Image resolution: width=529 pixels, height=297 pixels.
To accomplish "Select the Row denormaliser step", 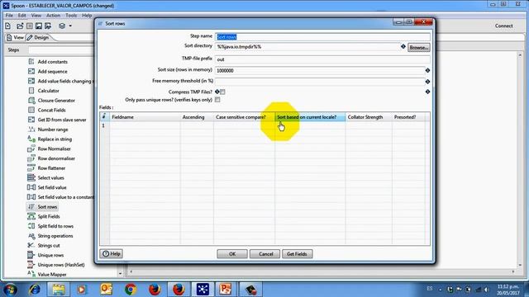I will click(56, 158).
